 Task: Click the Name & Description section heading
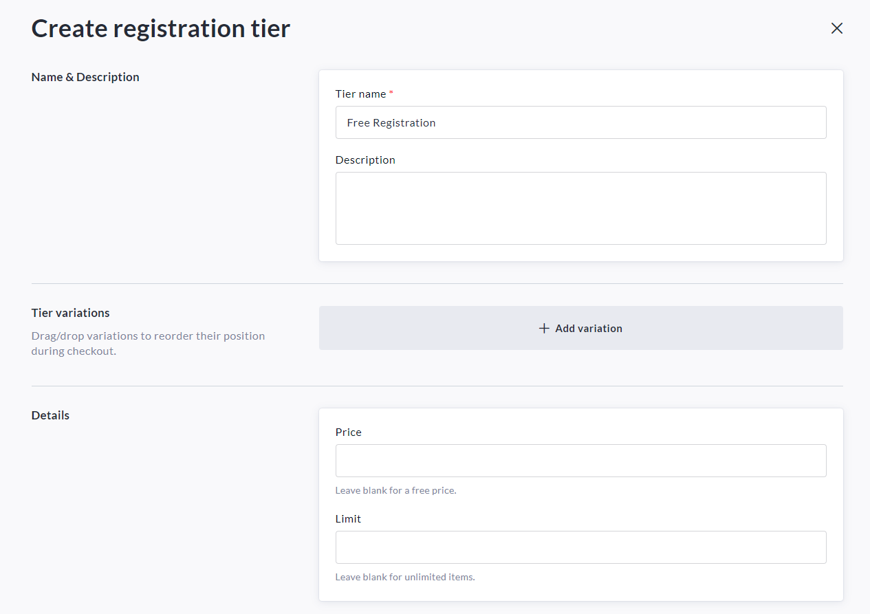(x=85, y=77)
